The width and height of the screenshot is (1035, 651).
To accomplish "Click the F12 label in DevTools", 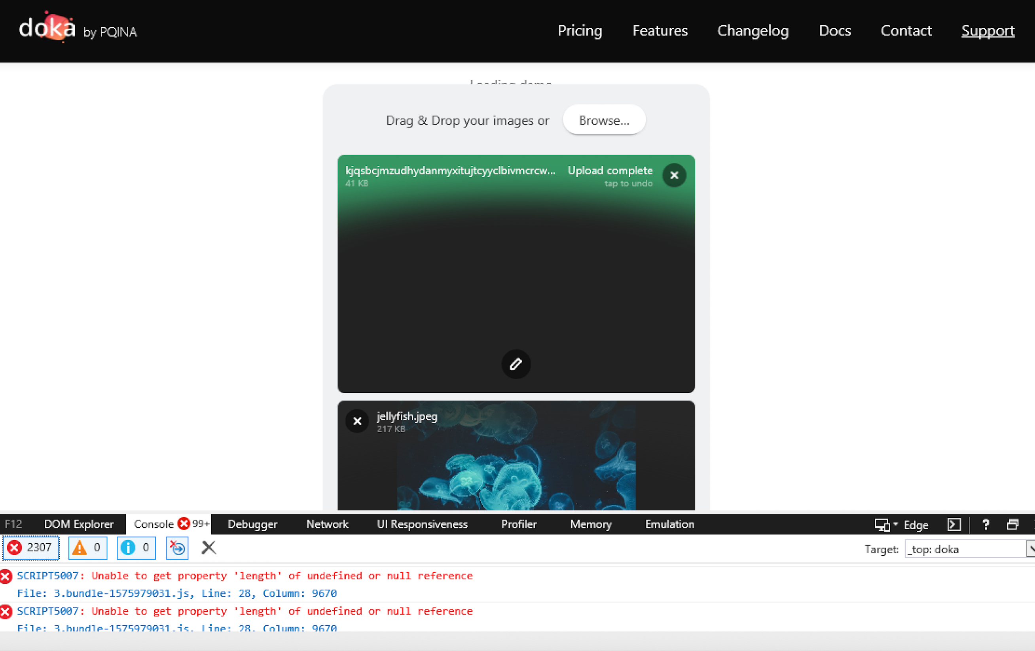I will tap(13, 524).
